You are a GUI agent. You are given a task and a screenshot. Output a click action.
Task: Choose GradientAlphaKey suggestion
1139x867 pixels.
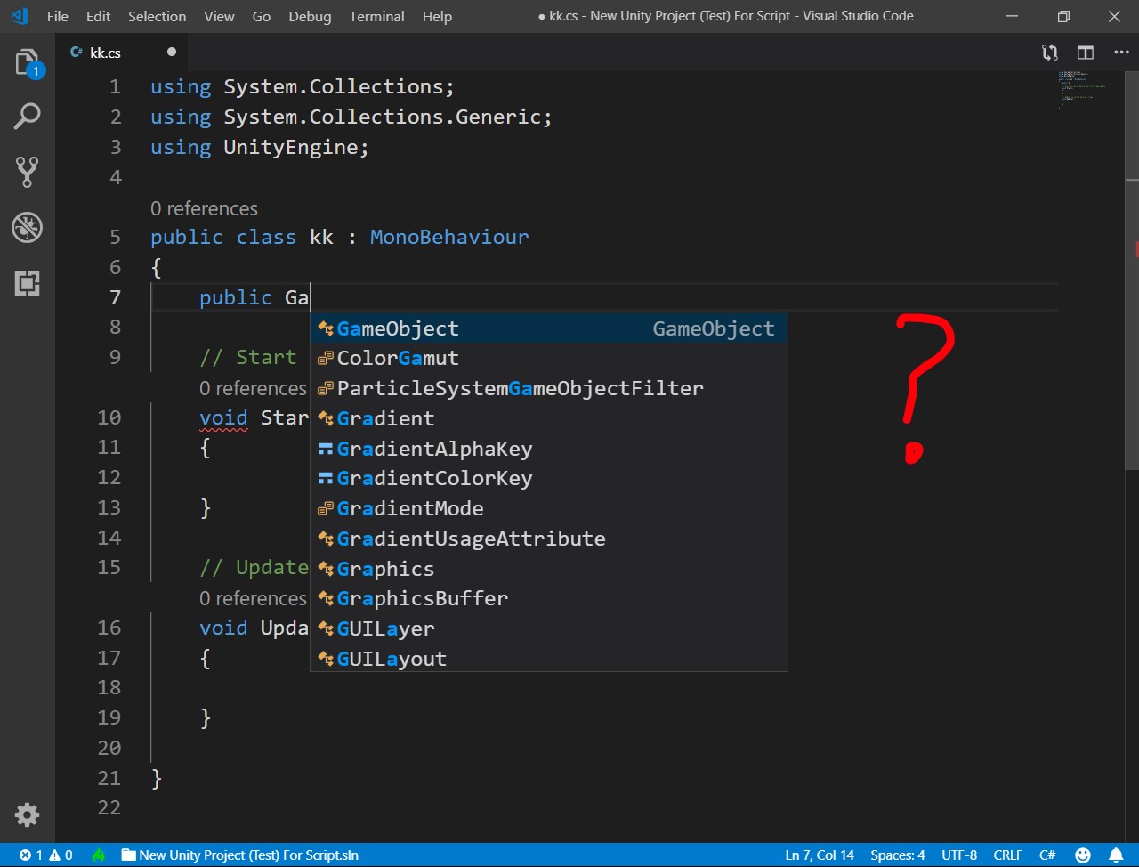(548, 449)
